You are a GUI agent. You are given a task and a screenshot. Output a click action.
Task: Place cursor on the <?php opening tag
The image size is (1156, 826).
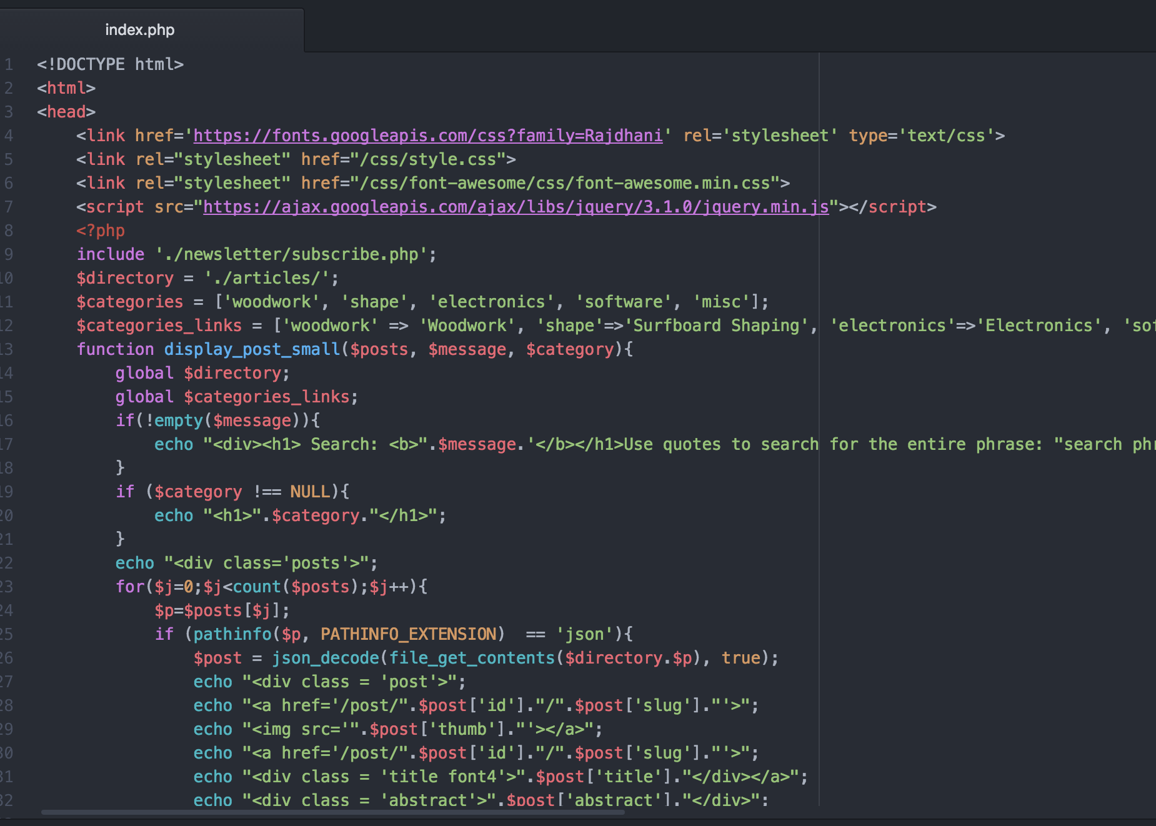[x=101, y=231]
